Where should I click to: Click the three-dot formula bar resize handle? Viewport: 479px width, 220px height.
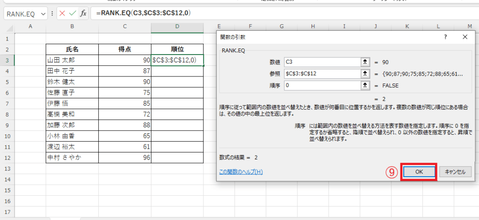(52, 14)
